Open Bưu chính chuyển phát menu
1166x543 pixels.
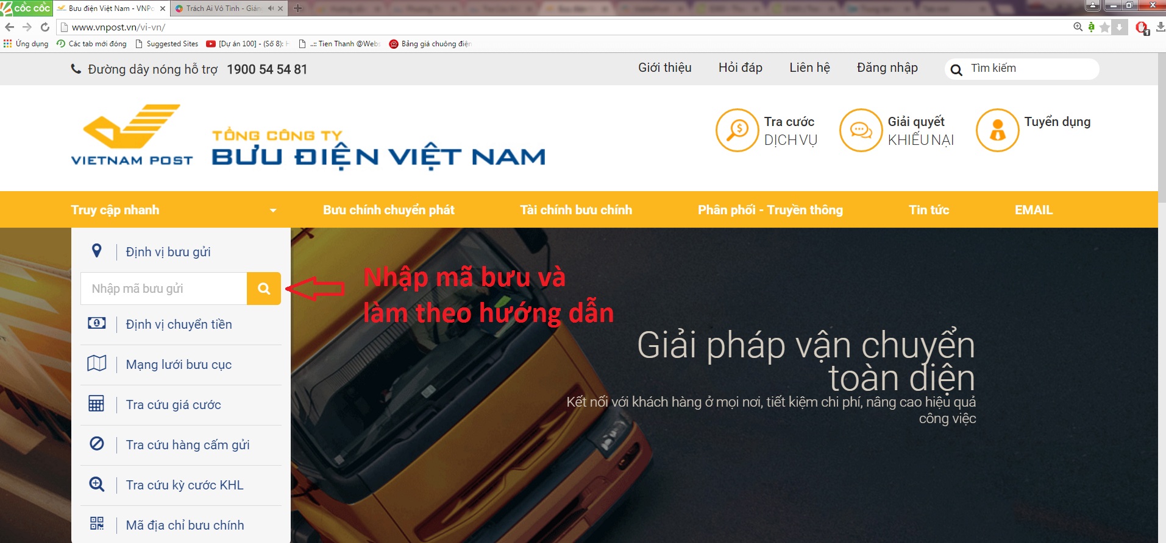pyautogui.click(x=389, y=210)
